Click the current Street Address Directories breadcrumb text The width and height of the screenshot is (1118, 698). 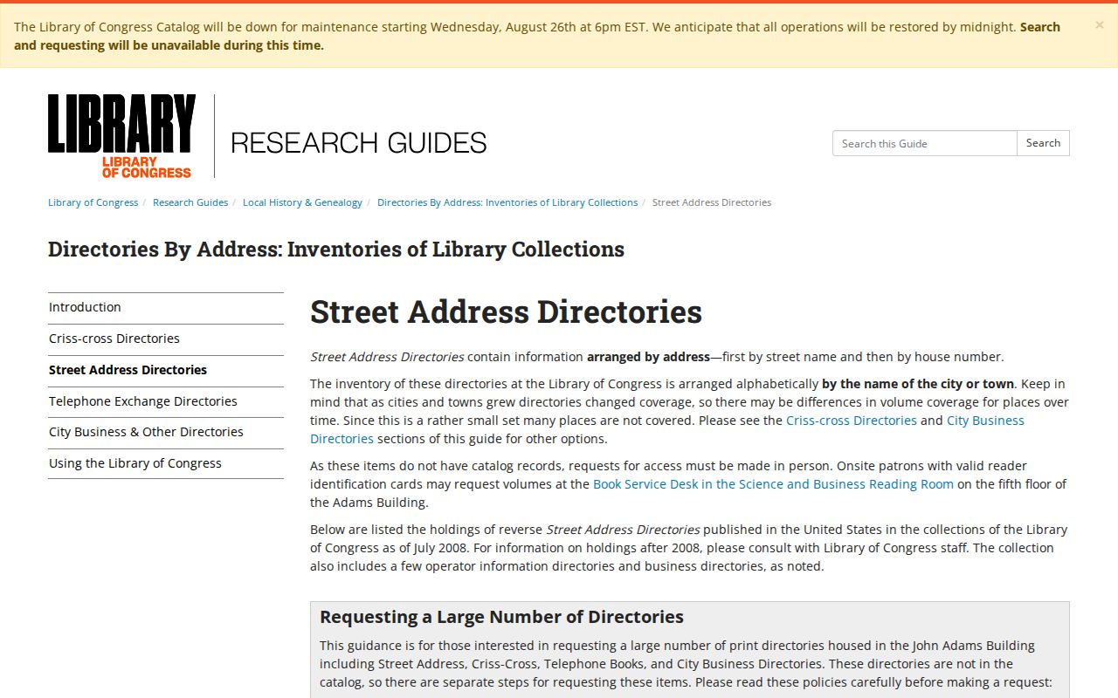point(712,202)
